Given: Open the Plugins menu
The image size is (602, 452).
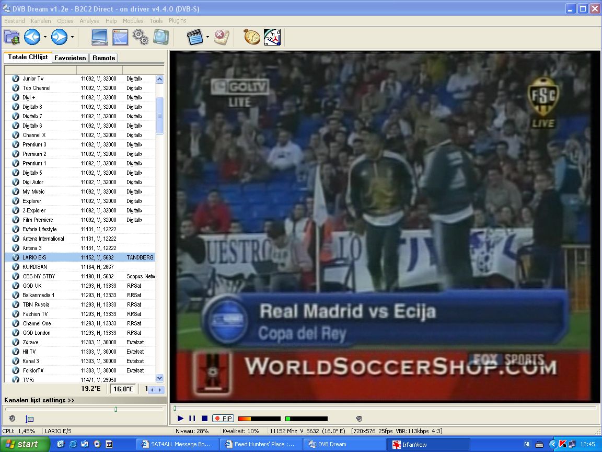Looking at the screenshot, I should 177,21.
